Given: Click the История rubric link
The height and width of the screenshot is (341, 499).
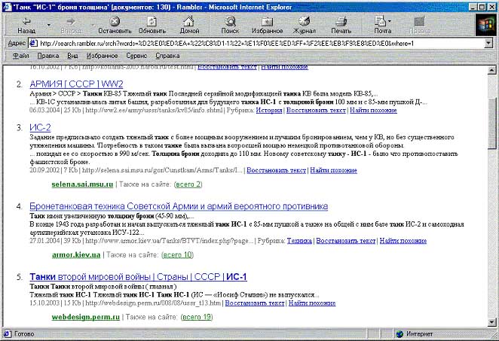Looking at the screenshot, I should (269, 110).
